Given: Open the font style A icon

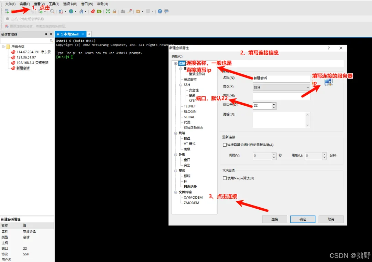Looking at the screenshot, I should click(x=81, y=11).
